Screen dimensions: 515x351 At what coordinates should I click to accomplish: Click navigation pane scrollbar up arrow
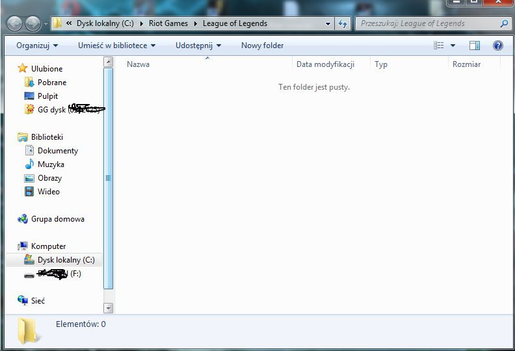point(108,61)
